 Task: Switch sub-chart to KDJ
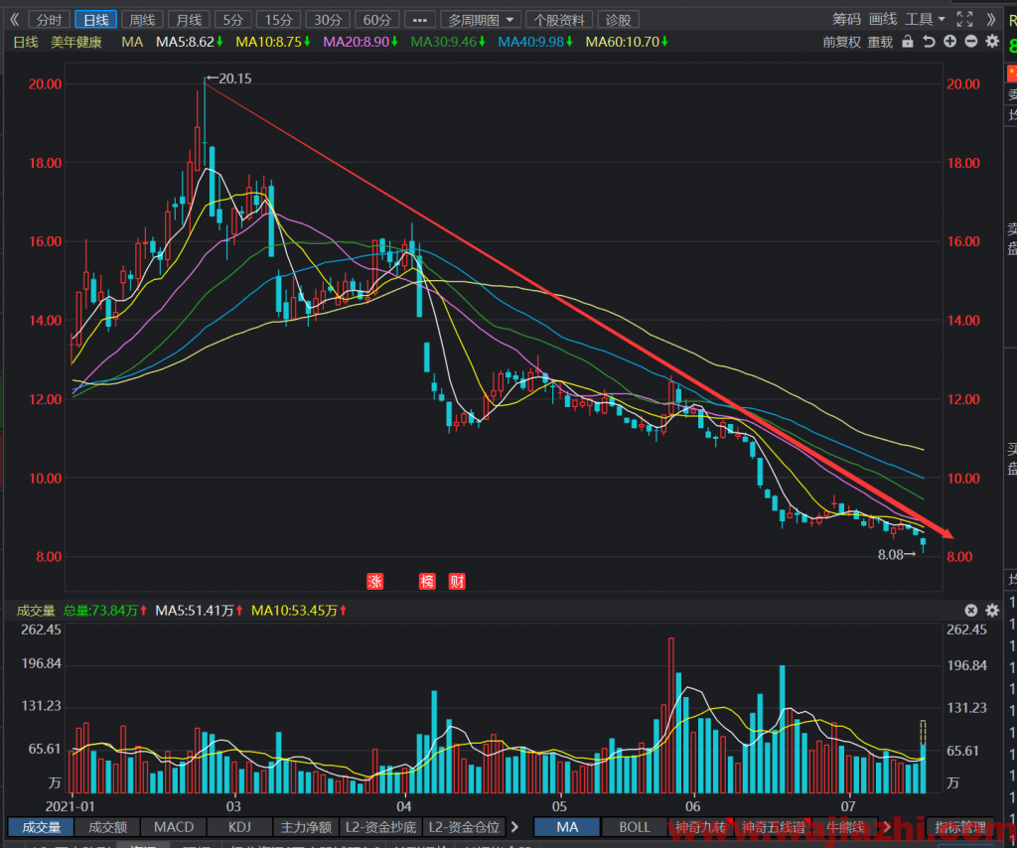240,827
